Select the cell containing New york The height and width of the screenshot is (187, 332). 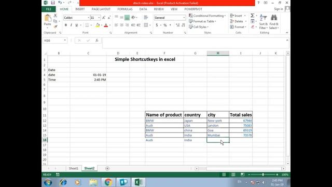point(218,121)
